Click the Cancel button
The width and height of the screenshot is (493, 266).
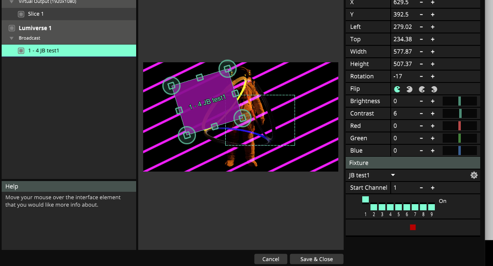point(271,259)
